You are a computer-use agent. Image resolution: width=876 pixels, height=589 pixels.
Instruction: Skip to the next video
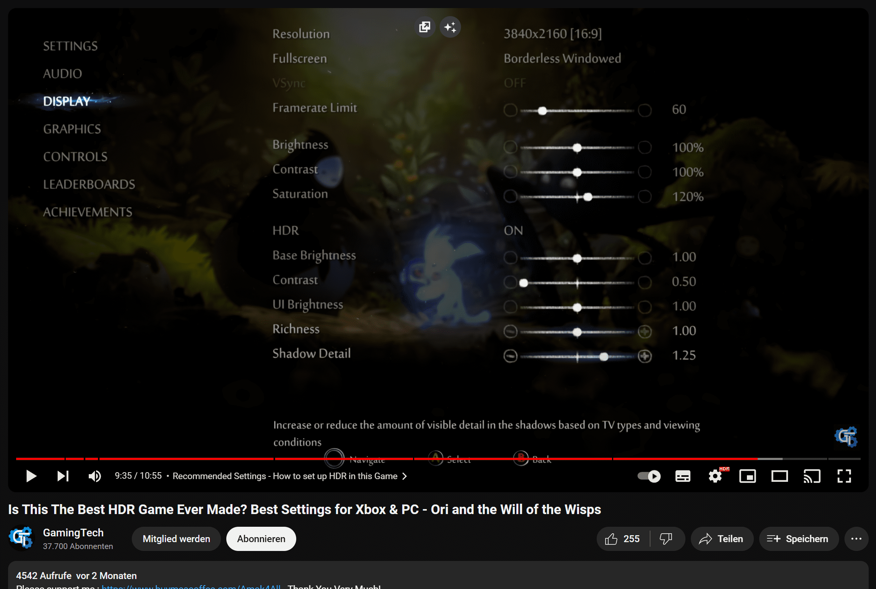click(63, 476)
